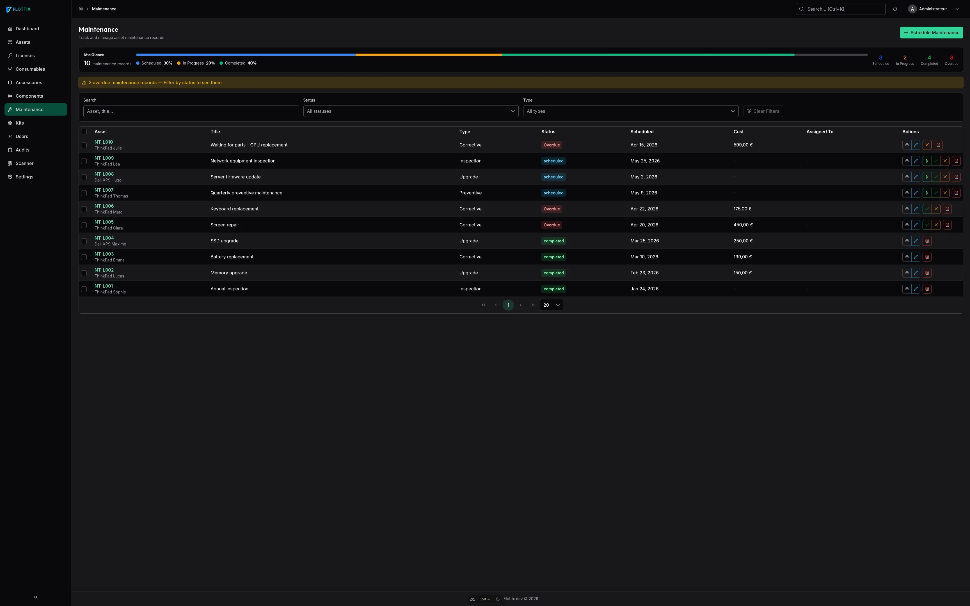
Task: Delete the Annual inspection record
Action: click(x=927, y=289)
